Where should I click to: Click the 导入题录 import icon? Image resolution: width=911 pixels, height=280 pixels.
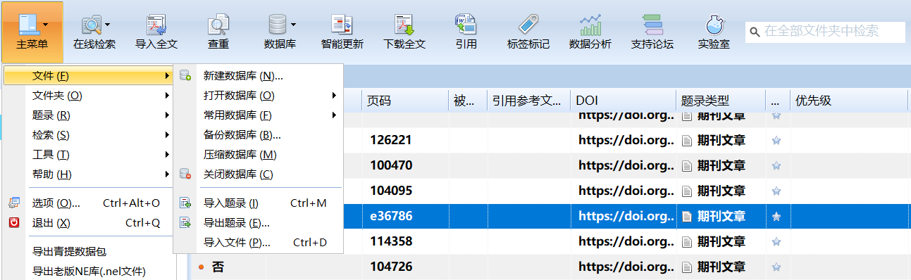click(185, 203)
